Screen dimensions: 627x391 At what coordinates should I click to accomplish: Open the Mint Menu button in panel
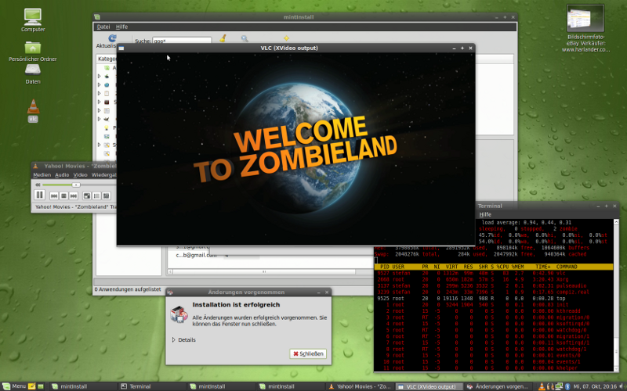click(14, 386)
